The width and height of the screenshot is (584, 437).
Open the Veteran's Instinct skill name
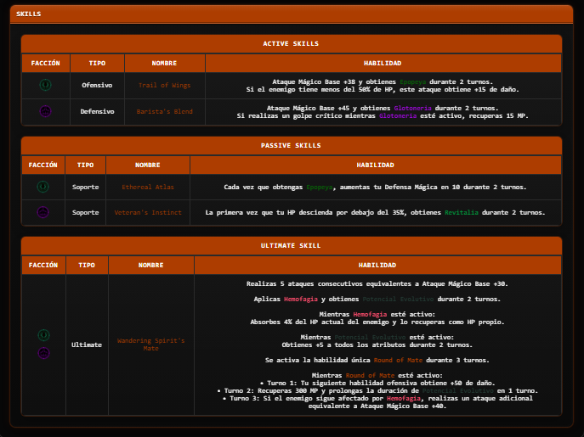(x=148, y=212)
